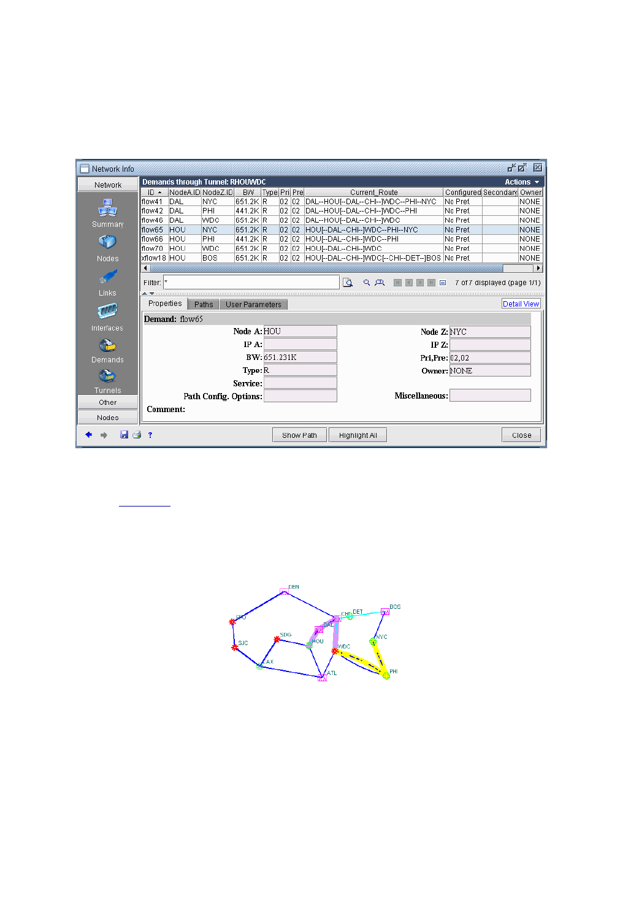Go to first page icon

coord(397,283)
